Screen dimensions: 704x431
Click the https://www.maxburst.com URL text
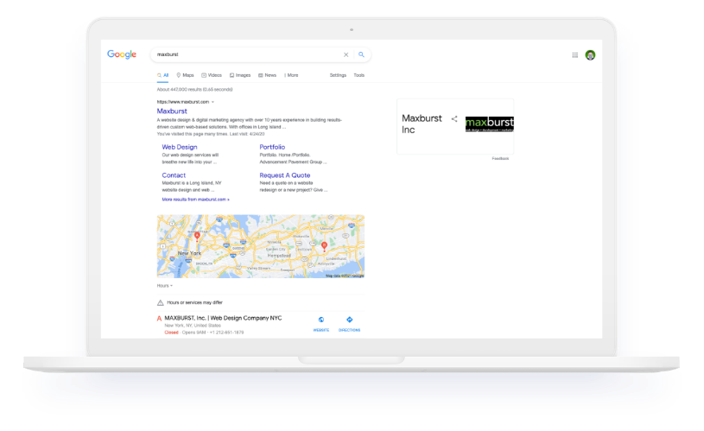[183, 102]
